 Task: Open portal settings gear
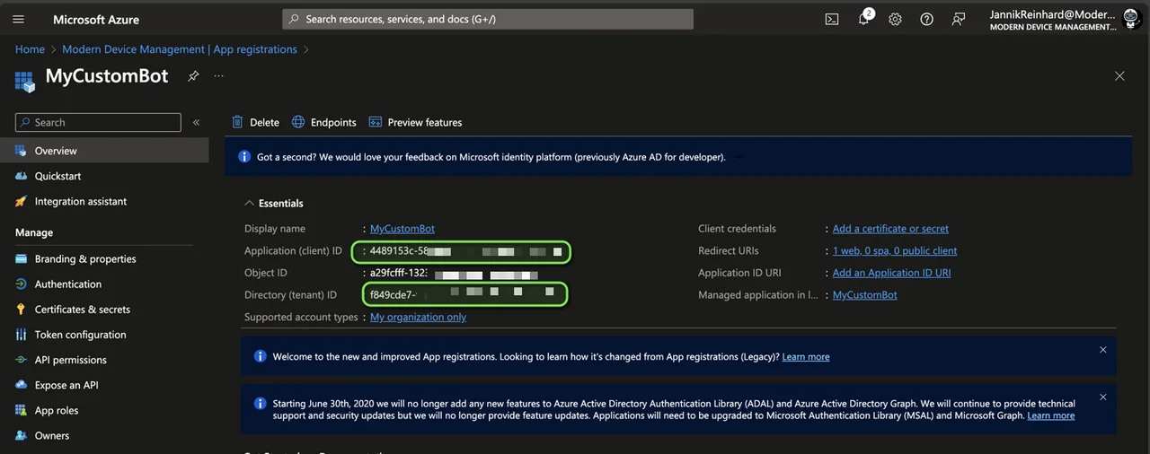(895, 19)
